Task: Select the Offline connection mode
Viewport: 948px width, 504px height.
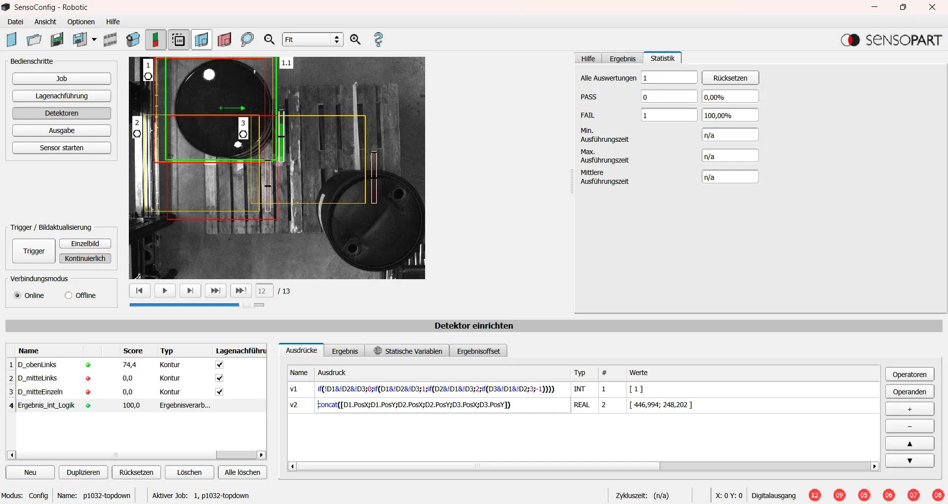Action: 69,295
